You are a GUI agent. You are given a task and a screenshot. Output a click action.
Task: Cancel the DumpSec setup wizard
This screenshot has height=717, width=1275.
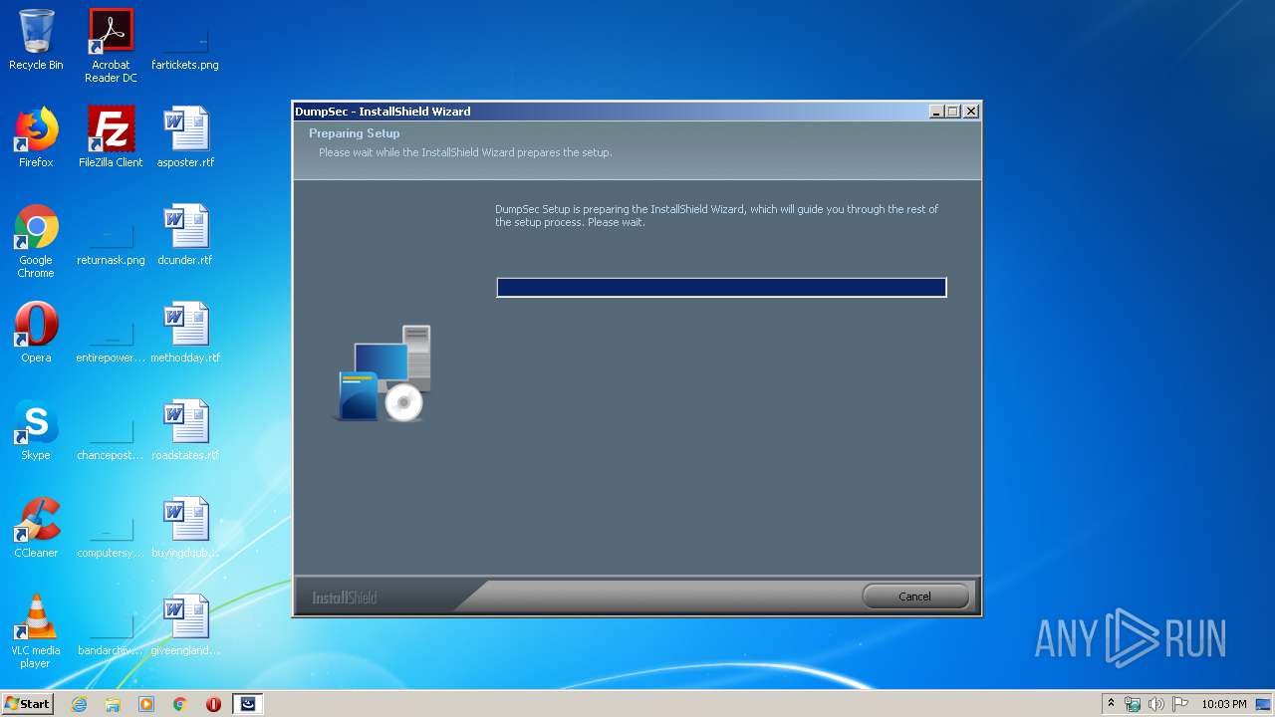point(914,597)
